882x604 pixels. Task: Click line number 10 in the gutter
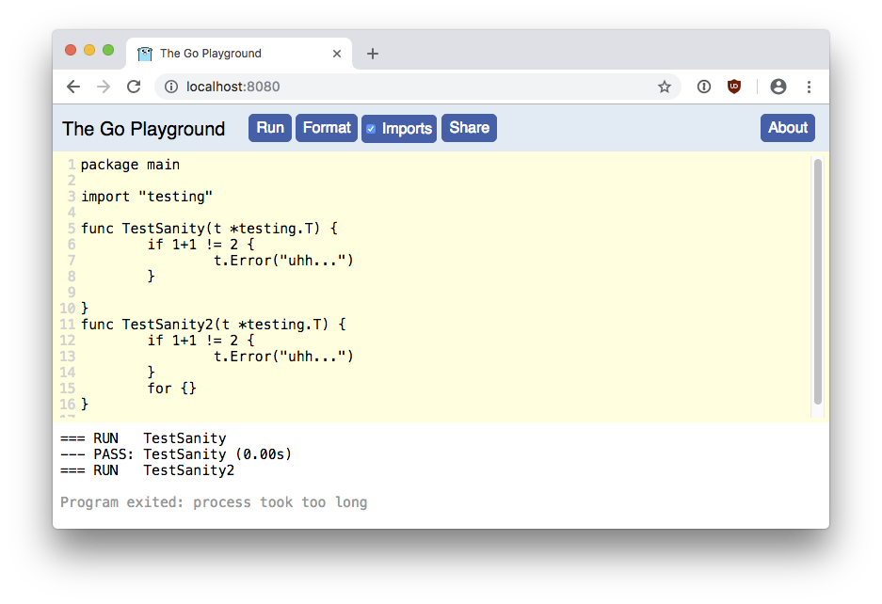pyautogui.click(x=68, y=309)
